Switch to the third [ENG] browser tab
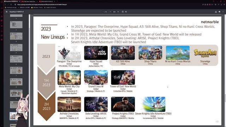Image resolution: width=226 pixels, height=127 pixels. point(47,1)
